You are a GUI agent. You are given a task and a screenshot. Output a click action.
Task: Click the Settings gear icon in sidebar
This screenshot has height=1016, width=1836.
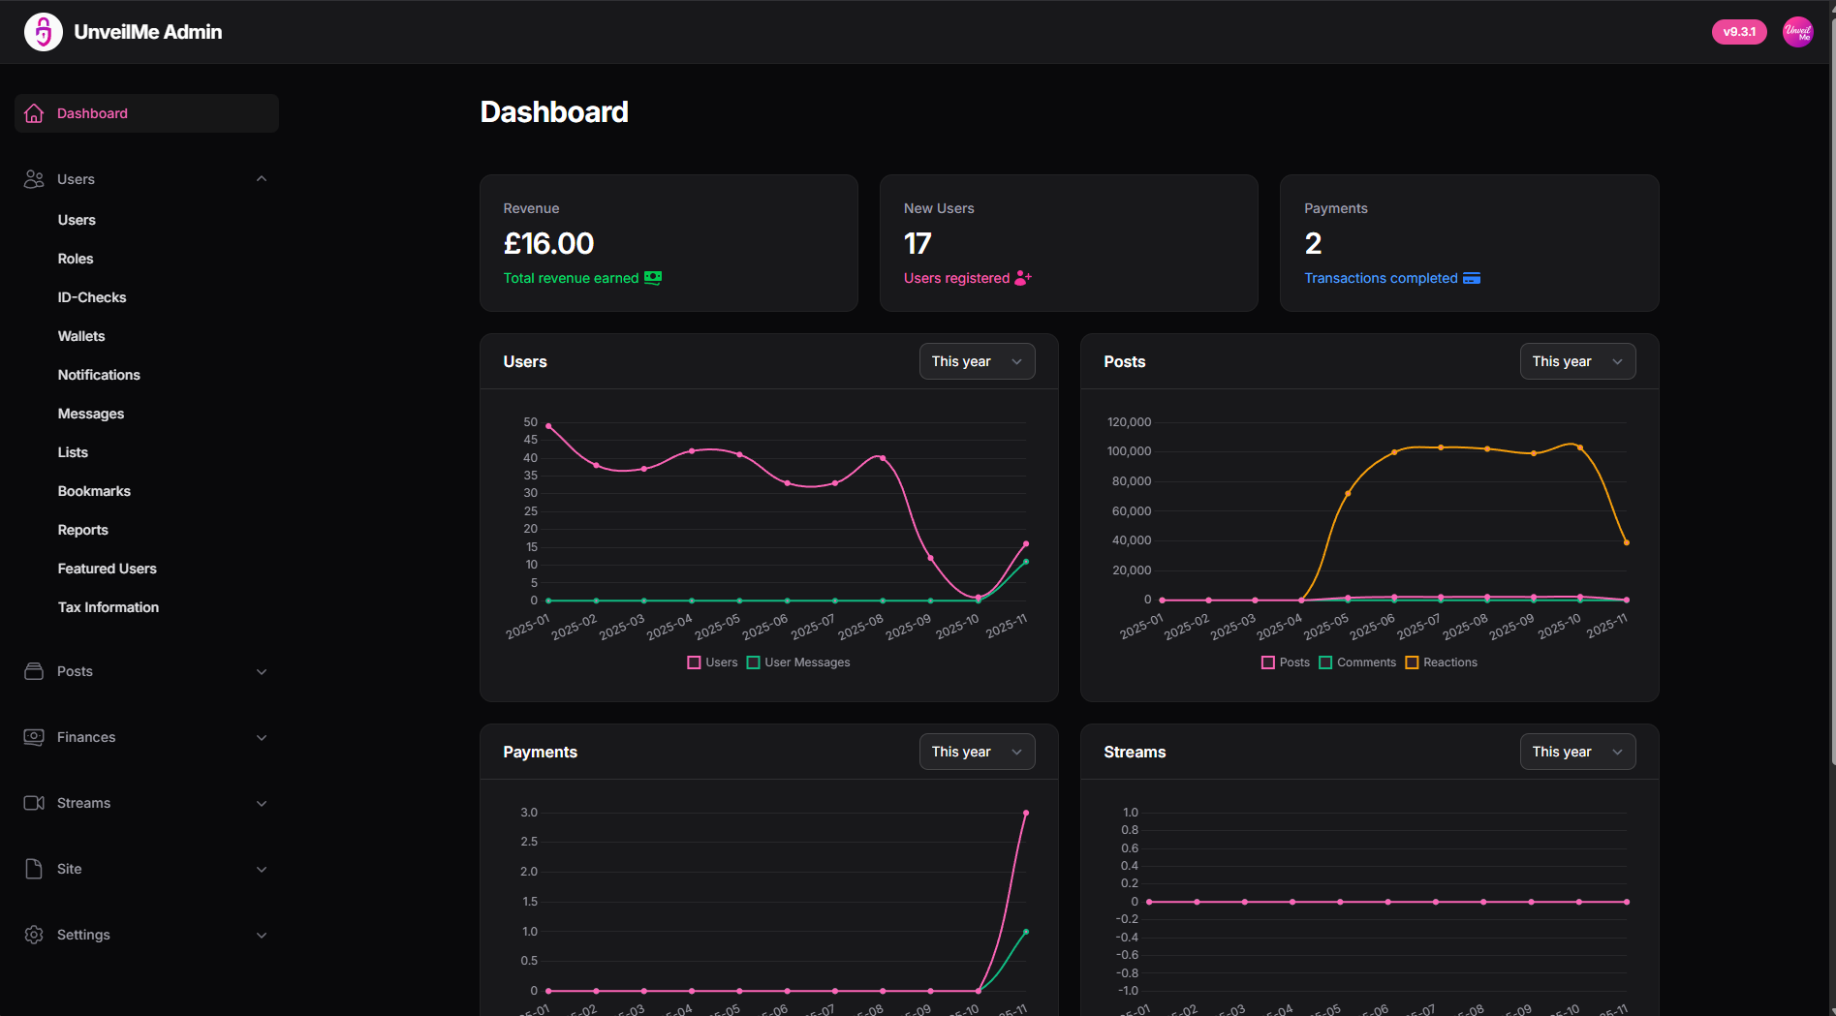pyautogui.click(x=34, y=935)
